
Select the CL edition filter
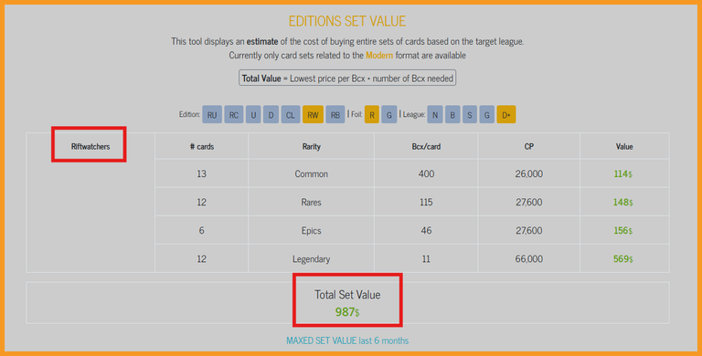point(290,114)
